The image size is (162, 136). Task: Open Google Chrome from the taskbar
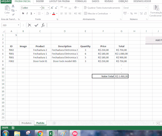[40, 133]
